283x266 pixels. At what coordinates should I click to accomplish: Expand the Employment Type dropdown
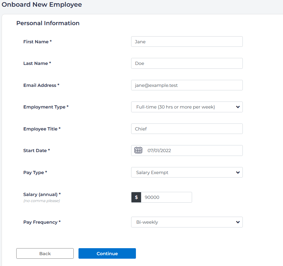[187, 107]
